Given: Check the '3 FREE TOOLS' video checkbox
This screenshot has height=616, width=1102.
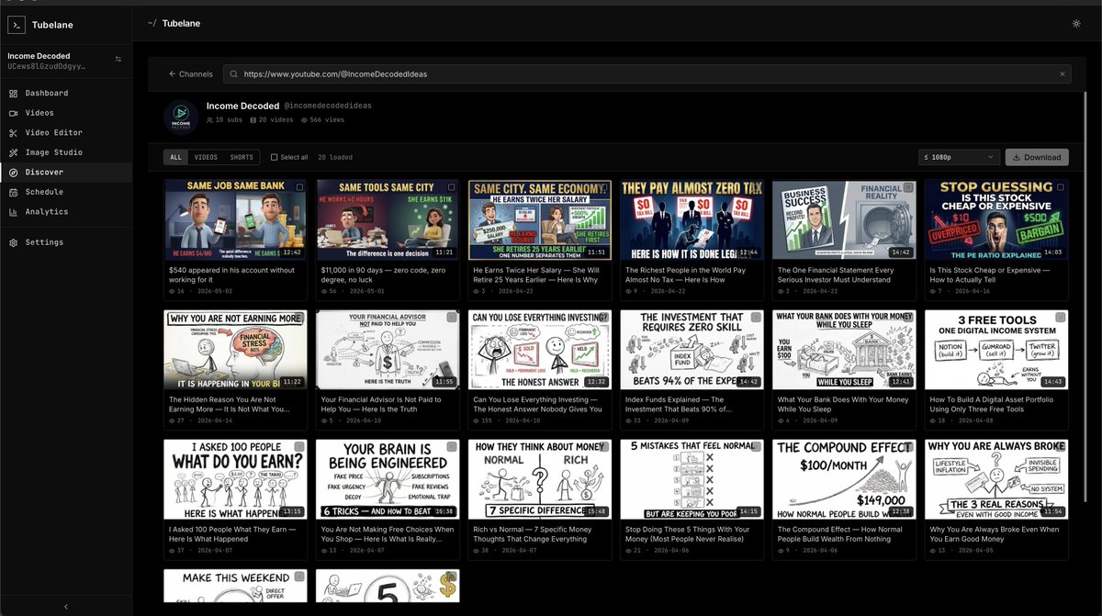Looking at the screenshot, I should (1060, 318).
